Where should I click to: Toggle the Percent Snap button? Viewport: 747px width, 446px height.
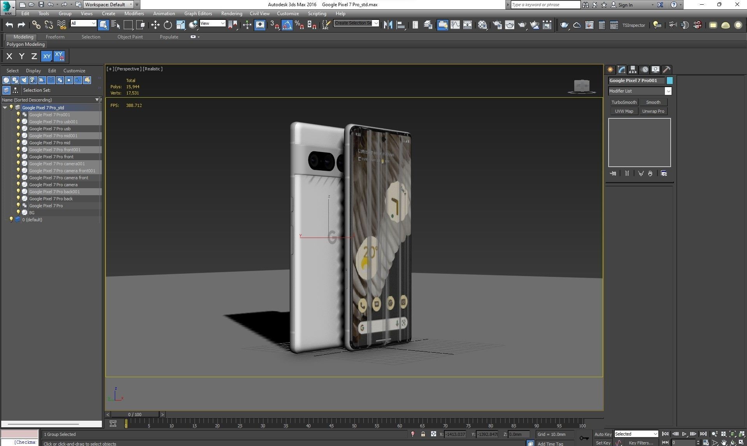tap(299, 25)
